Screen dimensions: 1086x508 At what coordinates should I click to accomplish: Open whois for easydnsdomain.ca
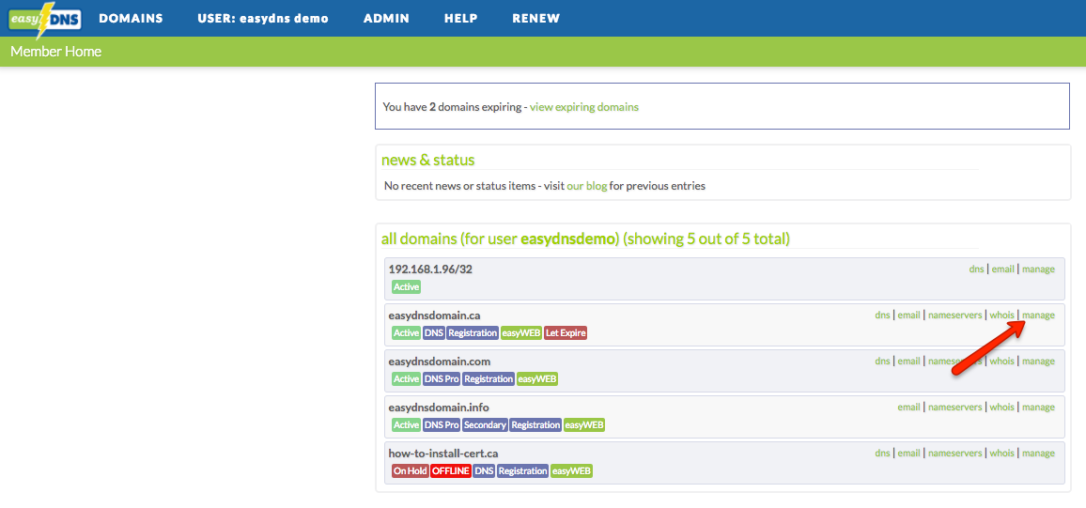[x=1001, y=315]
